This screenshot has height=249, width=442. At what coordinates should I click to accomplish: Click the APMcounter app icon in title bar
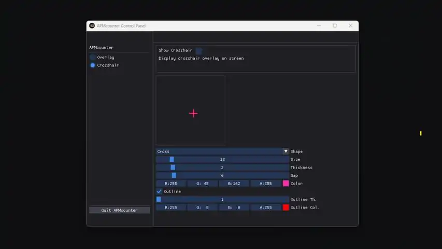[92, 26]
